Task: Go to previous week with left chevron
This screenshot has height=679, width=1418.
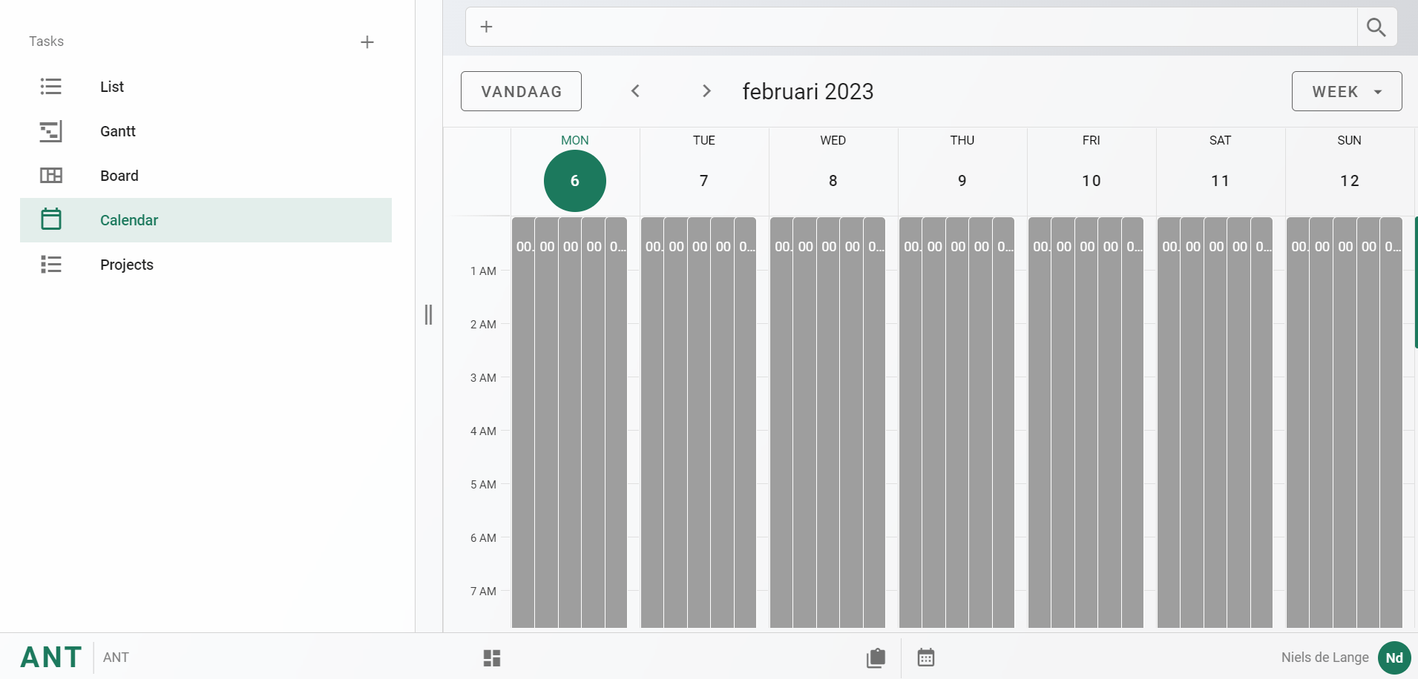Action: pyautogui.click(x=635, y=91)
